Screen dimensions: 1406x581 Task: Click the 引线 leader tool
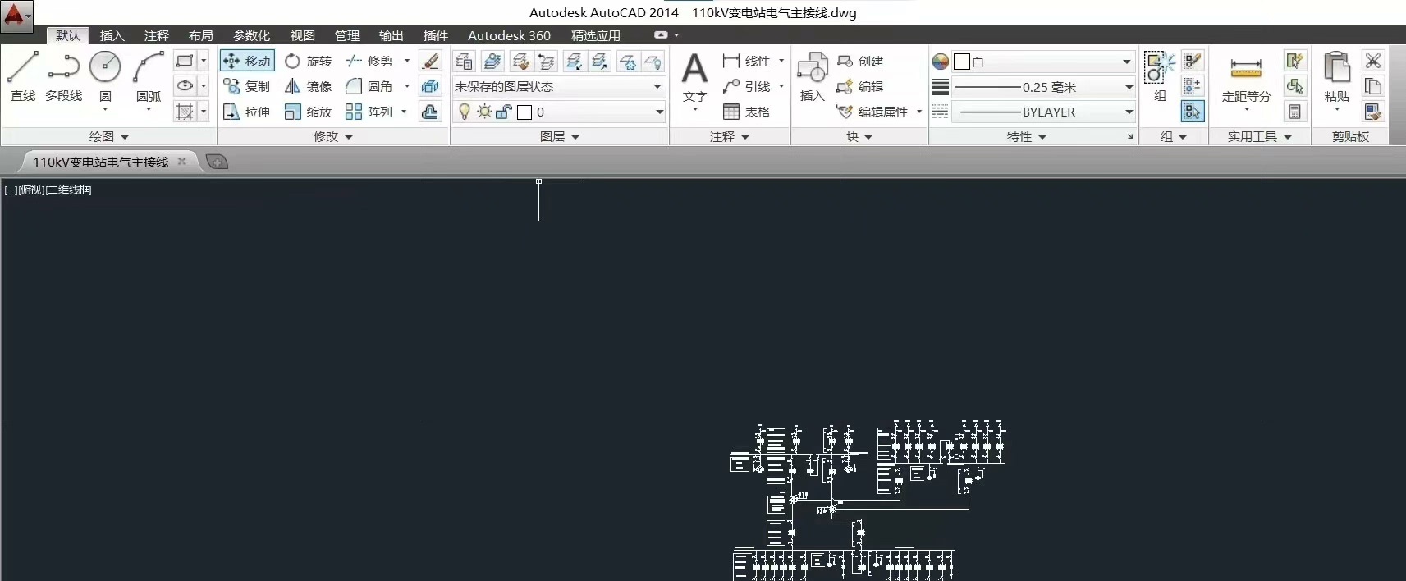[x=747, y=86]
